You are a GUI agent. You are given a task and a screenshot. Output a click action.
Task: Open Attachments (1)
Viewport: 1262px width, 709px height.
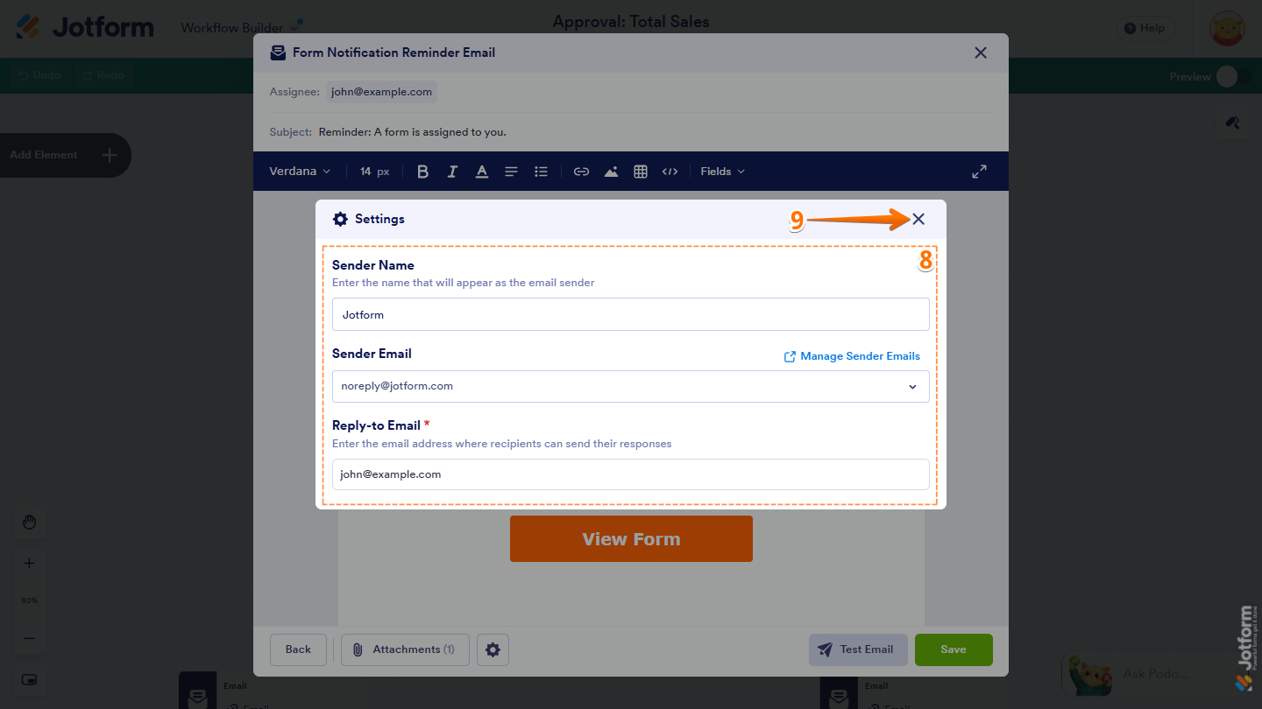click(x=405, y=649)
